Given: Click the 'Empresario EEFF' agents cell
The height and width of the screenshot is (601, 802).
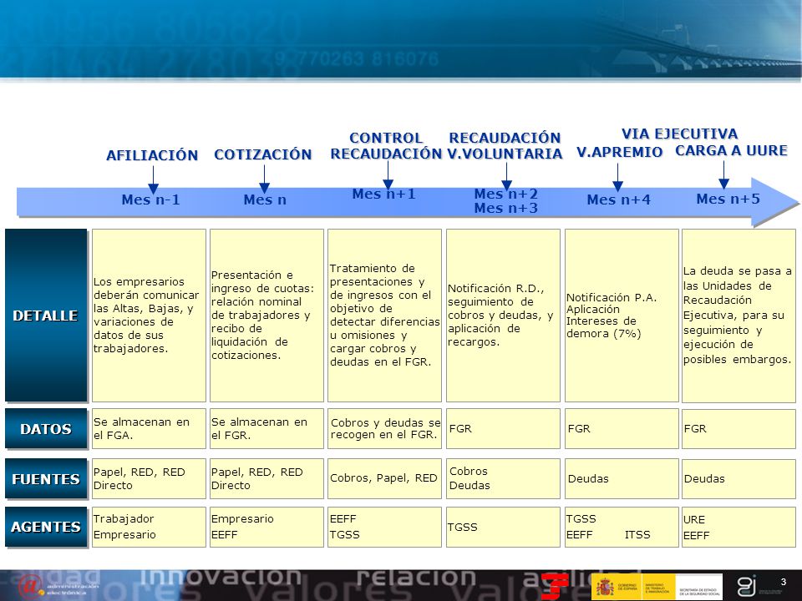Looking at the screenshot, I should tap(267, 527).
